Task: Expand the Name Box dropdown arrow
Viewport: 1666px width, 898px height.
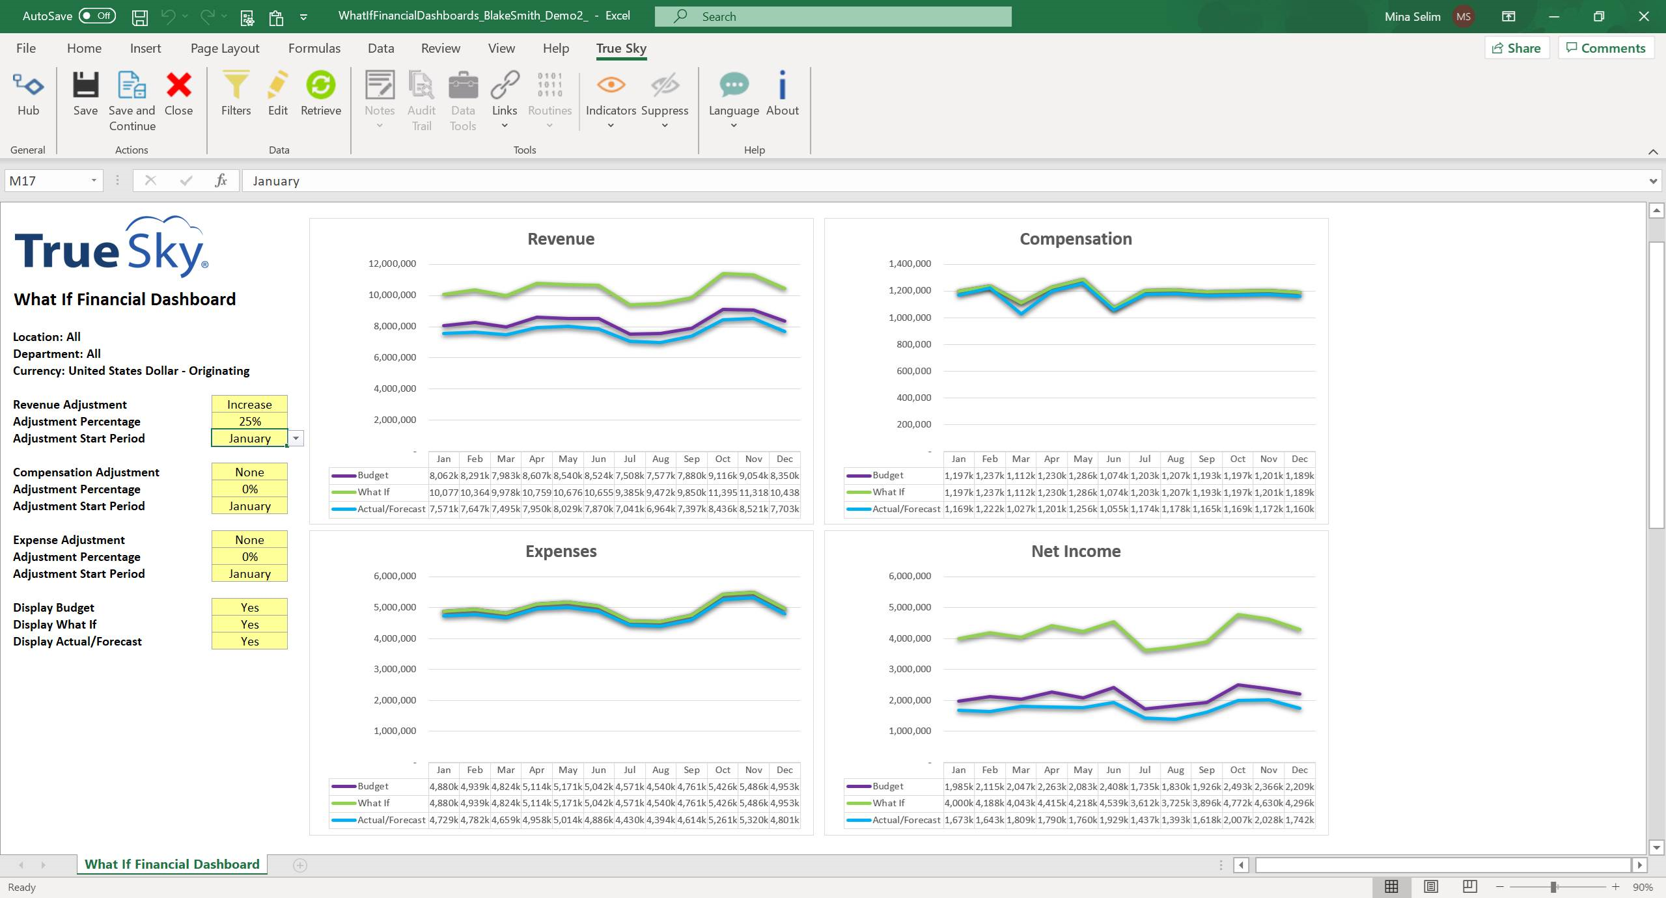Action: tap(94, 181)
